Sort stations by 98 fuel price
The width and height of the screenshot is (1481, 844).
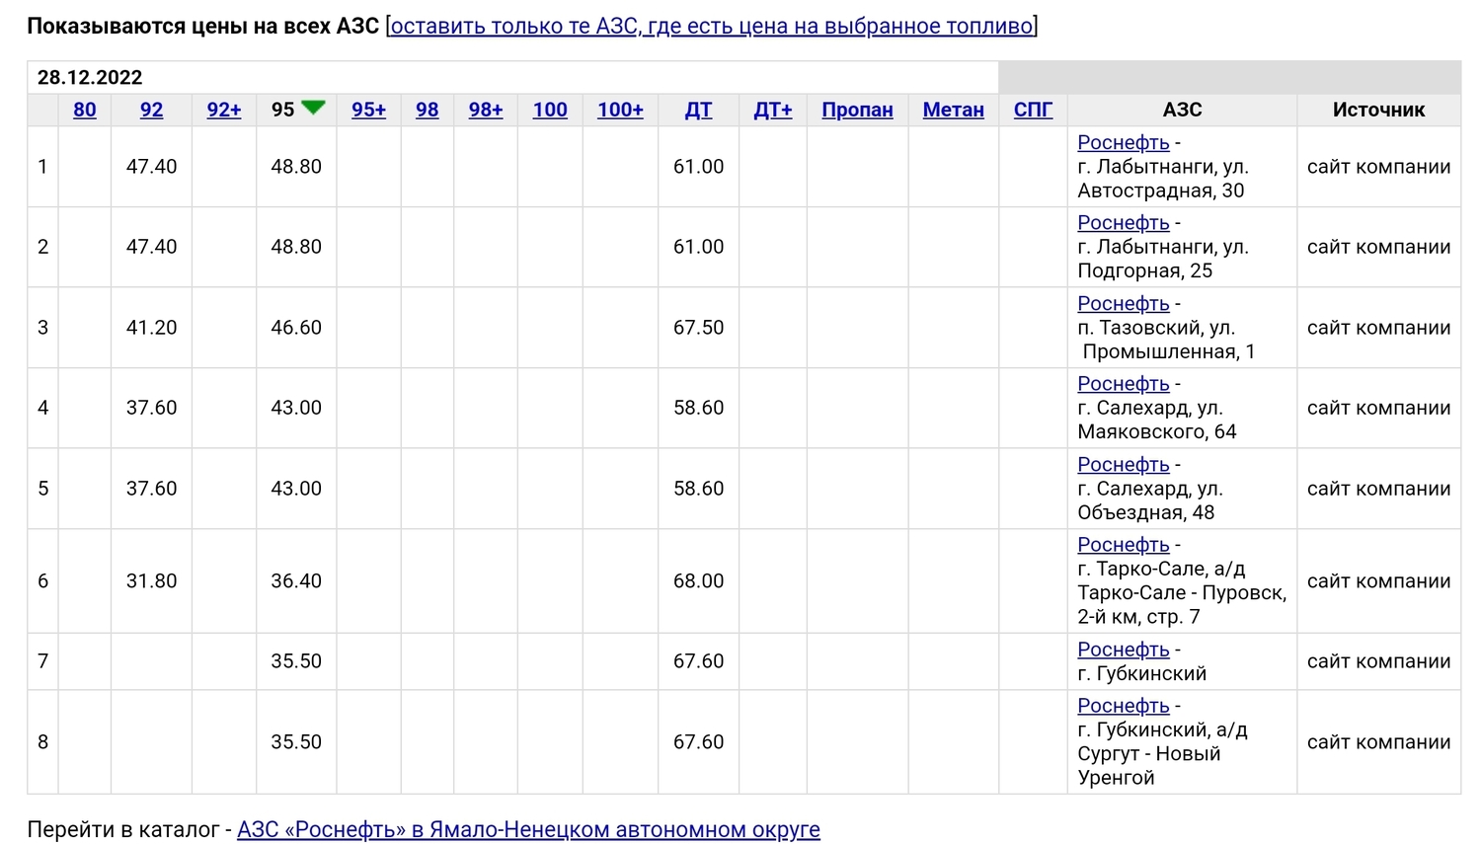click(x=428, y=110)
